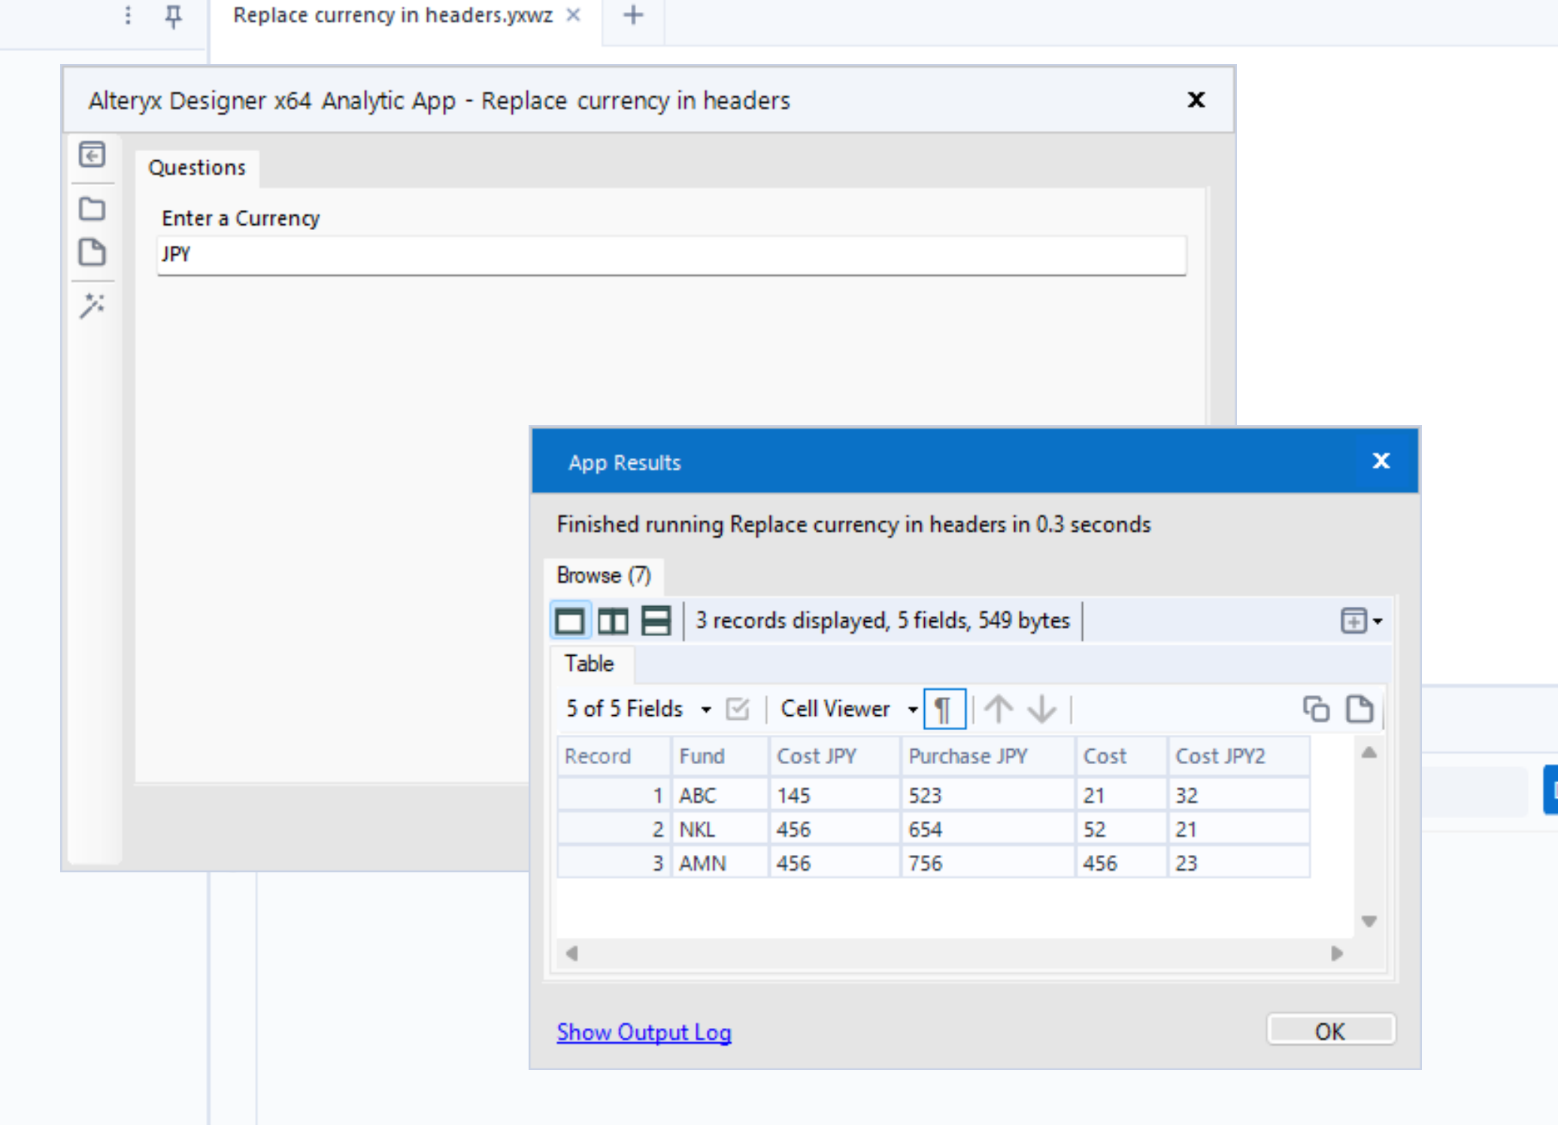
Task: Switch to horizontal split pane layout
Action: [655, 620]
